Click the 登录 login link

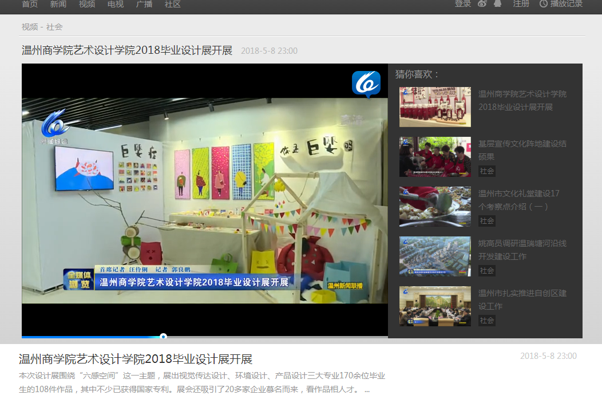[462, 4]
